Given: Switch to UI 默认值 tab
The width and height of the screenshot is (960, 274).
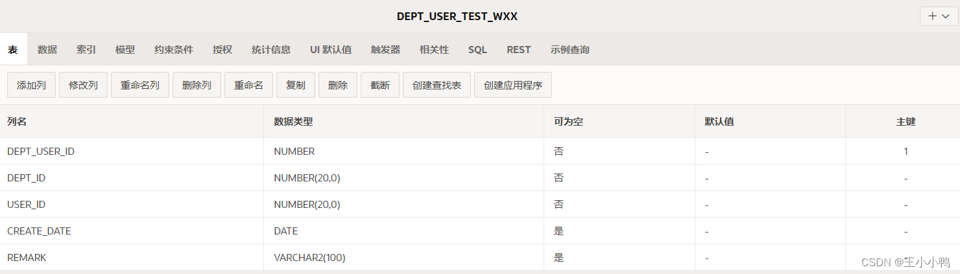Looking at the screenshot, I should click(x=331, y=49).
